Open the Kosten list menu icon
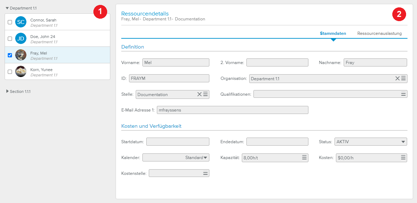 tap(404, 158)
